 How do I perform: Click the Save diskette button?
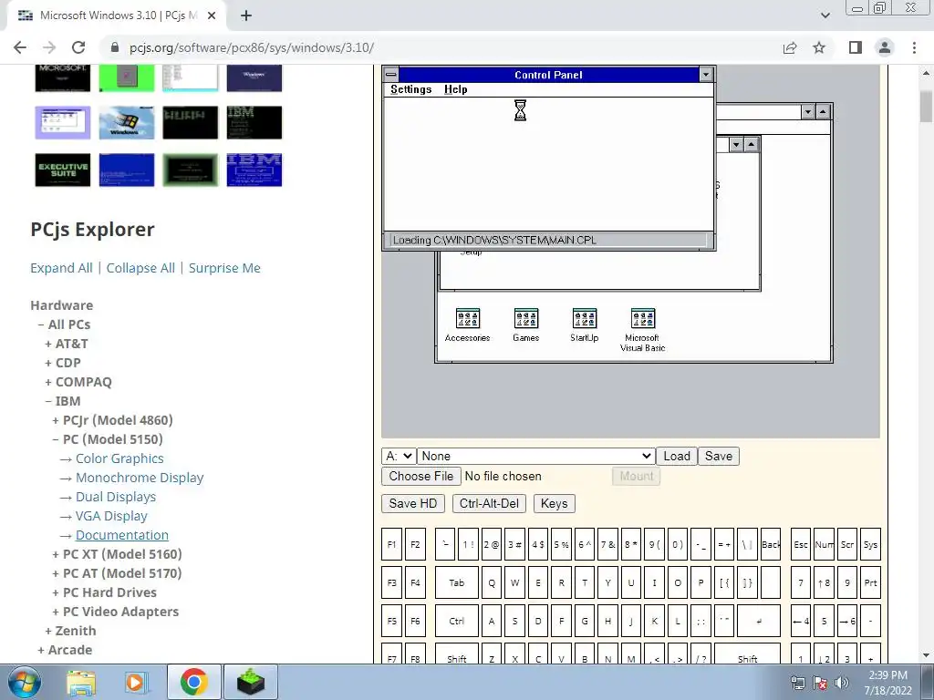(719, 456)
